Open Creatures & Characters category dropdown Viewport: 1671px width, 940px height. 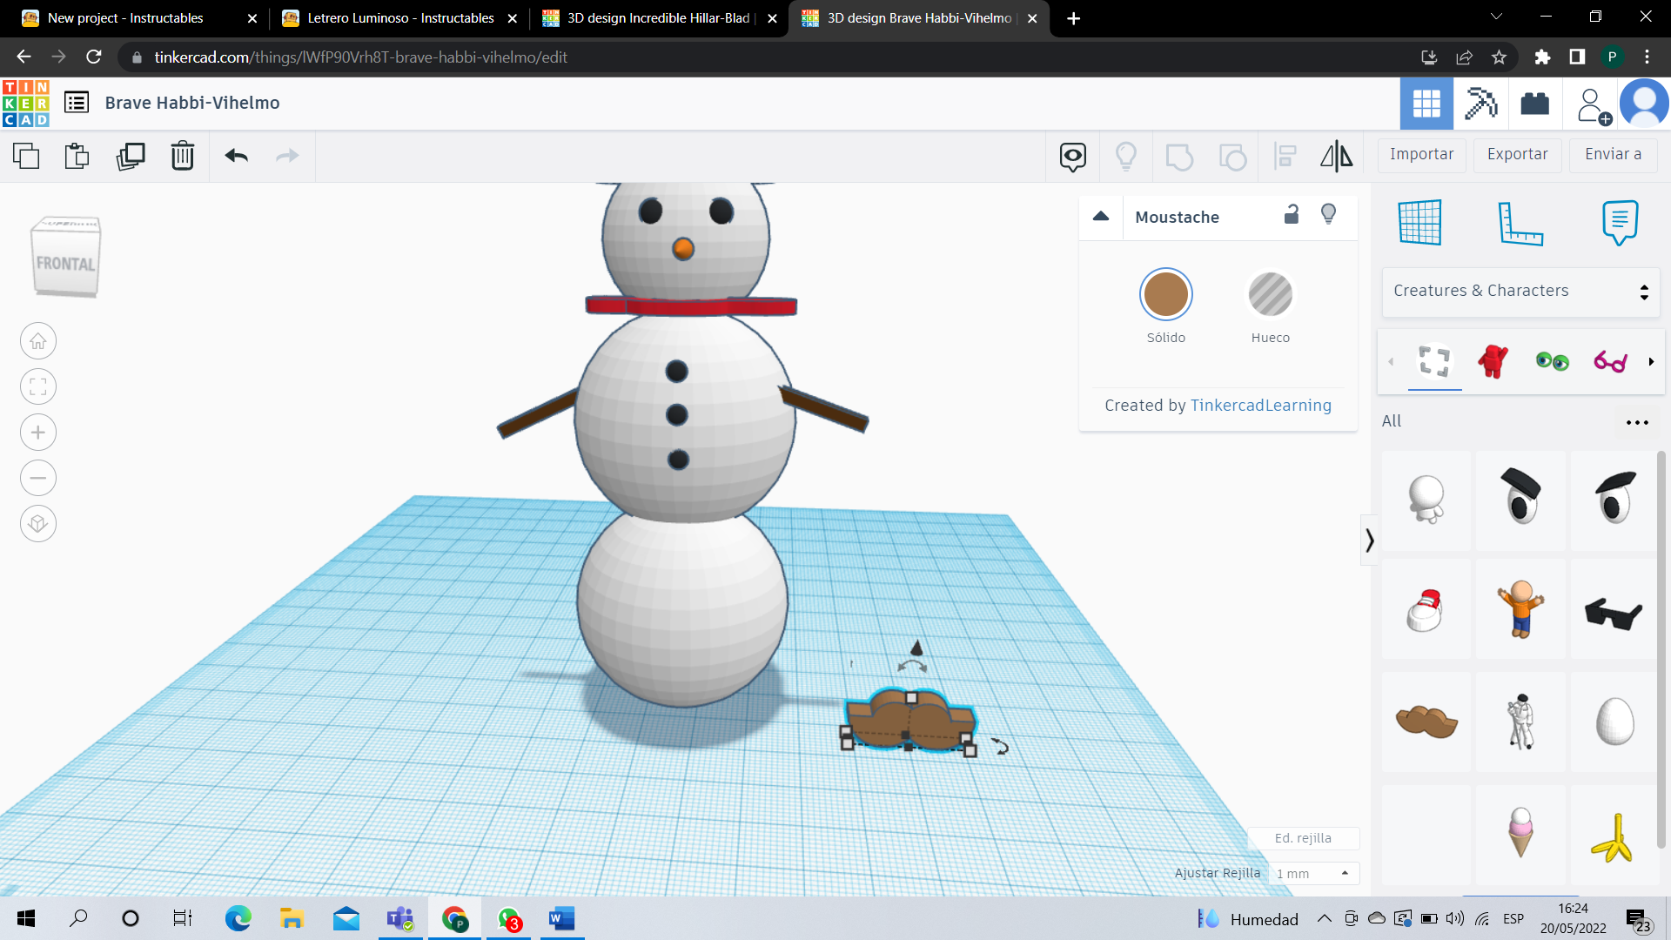pos(1520,291)
